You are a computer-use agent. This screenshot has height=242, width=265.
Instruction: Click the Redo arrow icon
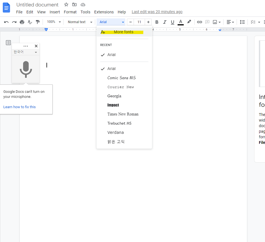(14, 22)
